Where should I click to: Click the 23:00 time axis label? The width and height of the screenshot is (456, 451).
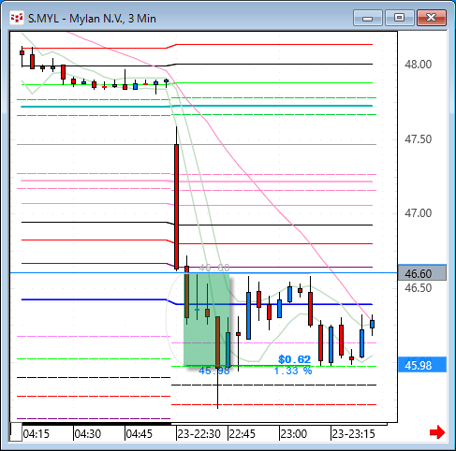(294, 434)
